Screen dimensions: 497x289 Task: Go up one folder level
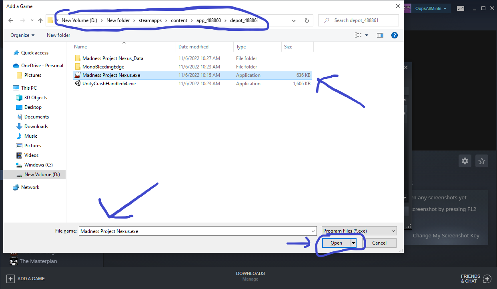coord(40,20)
